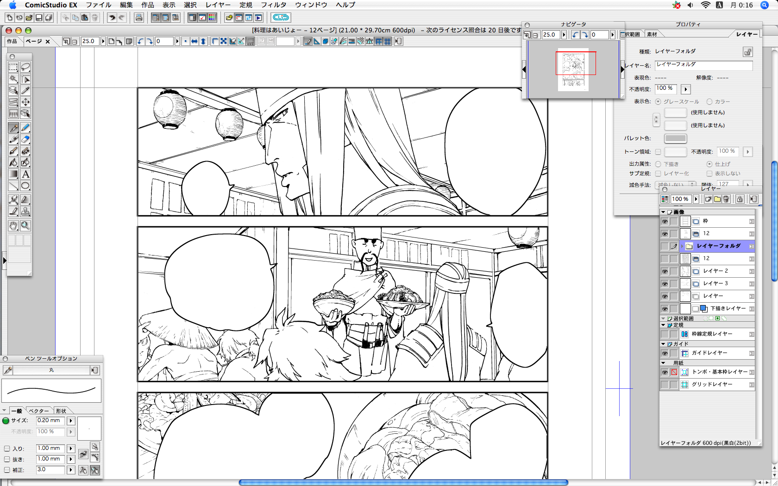Screen dimensions: 778x486
Task: Enable the 補正 checkbox in pen options
Action: pyautogui.click(x=7, y=470)
